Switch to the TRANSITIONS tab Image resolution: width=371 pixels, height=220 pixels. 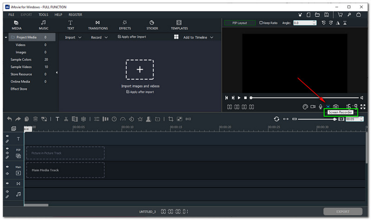point(98,25)
